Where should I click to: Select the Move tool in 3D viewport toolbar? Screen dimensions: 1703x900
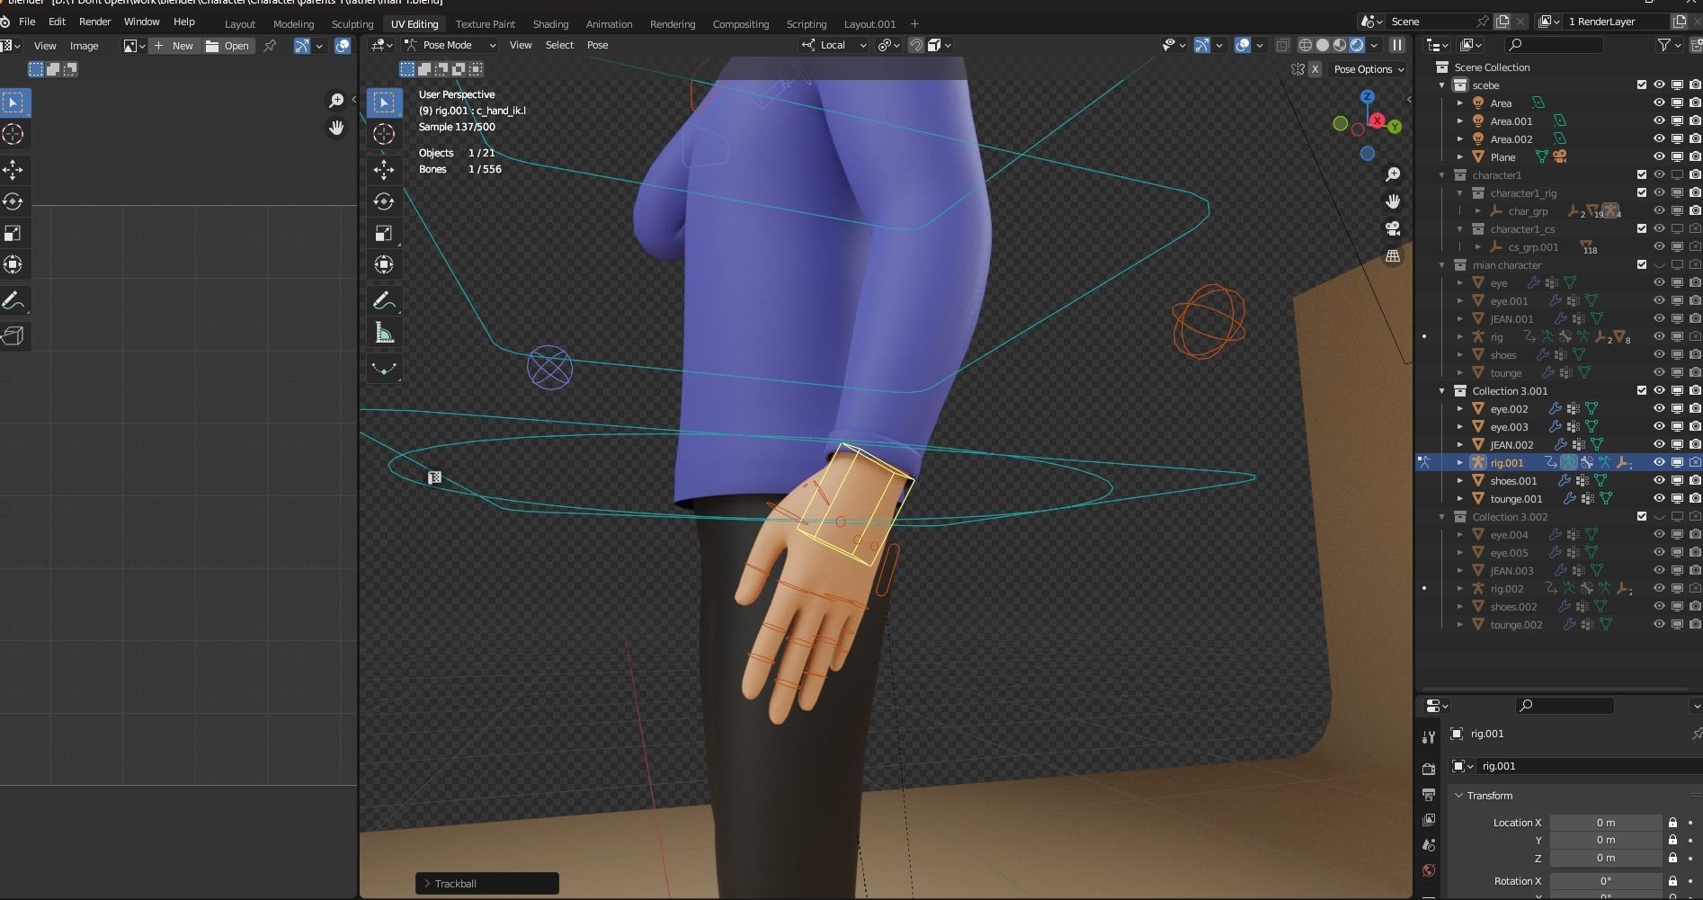pyautogui.click(x=384, y=170)
